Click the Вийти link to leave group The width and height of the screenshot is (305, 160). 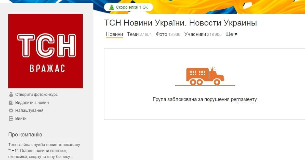[x=21, y=118]
